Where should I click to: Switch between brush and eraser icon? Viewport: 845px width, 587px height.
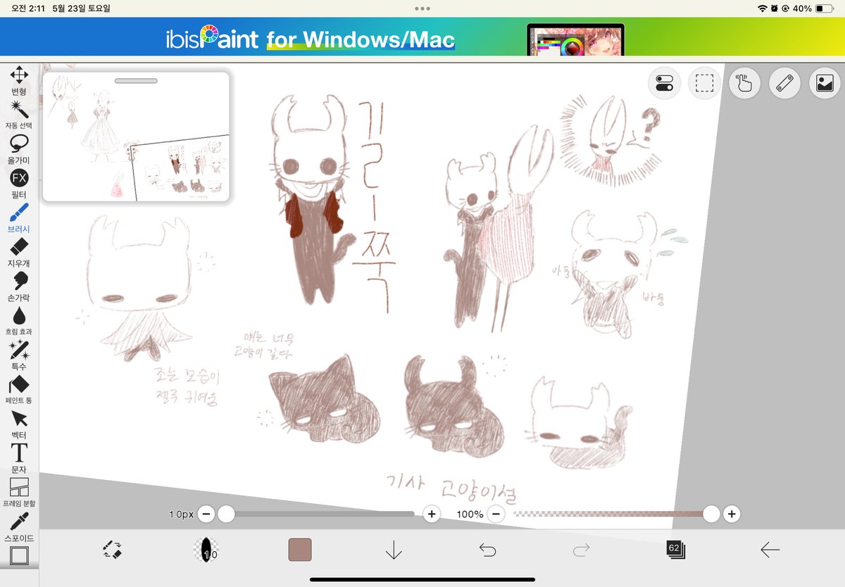coord(112,550)
